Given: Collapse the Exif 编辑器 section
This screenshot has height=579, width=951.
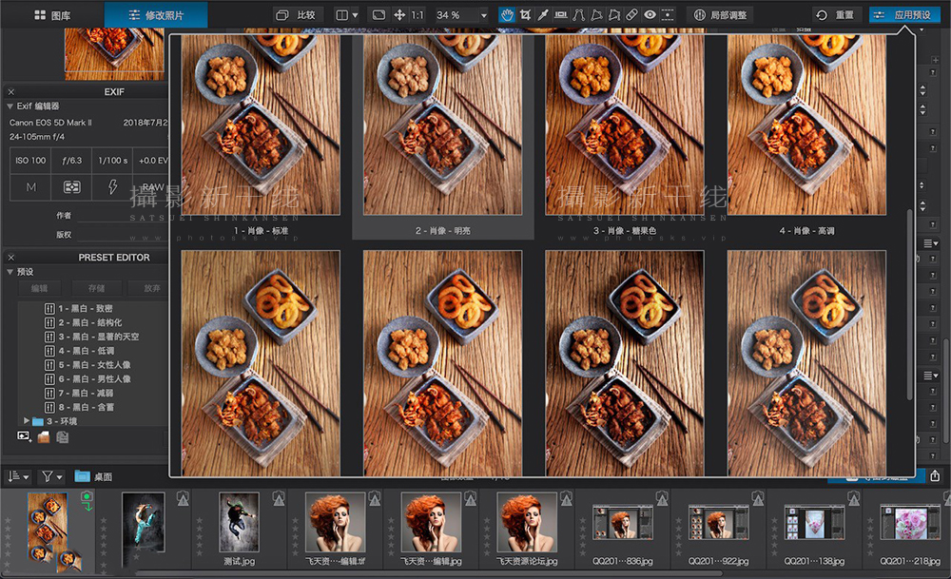Looking at the screenshot, I should coord(10,106).
